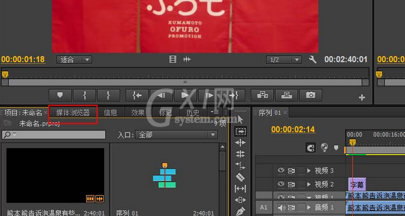Screen dimensions: 405x216
Task: Toggle sync lock on 视频 3
Action: click(291, 171)
